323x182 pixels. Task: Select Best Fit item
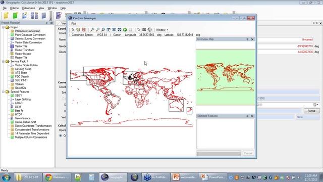tap(19, 111)
